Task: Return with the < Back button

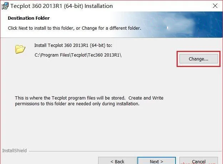Action: [x=117, y=161]
